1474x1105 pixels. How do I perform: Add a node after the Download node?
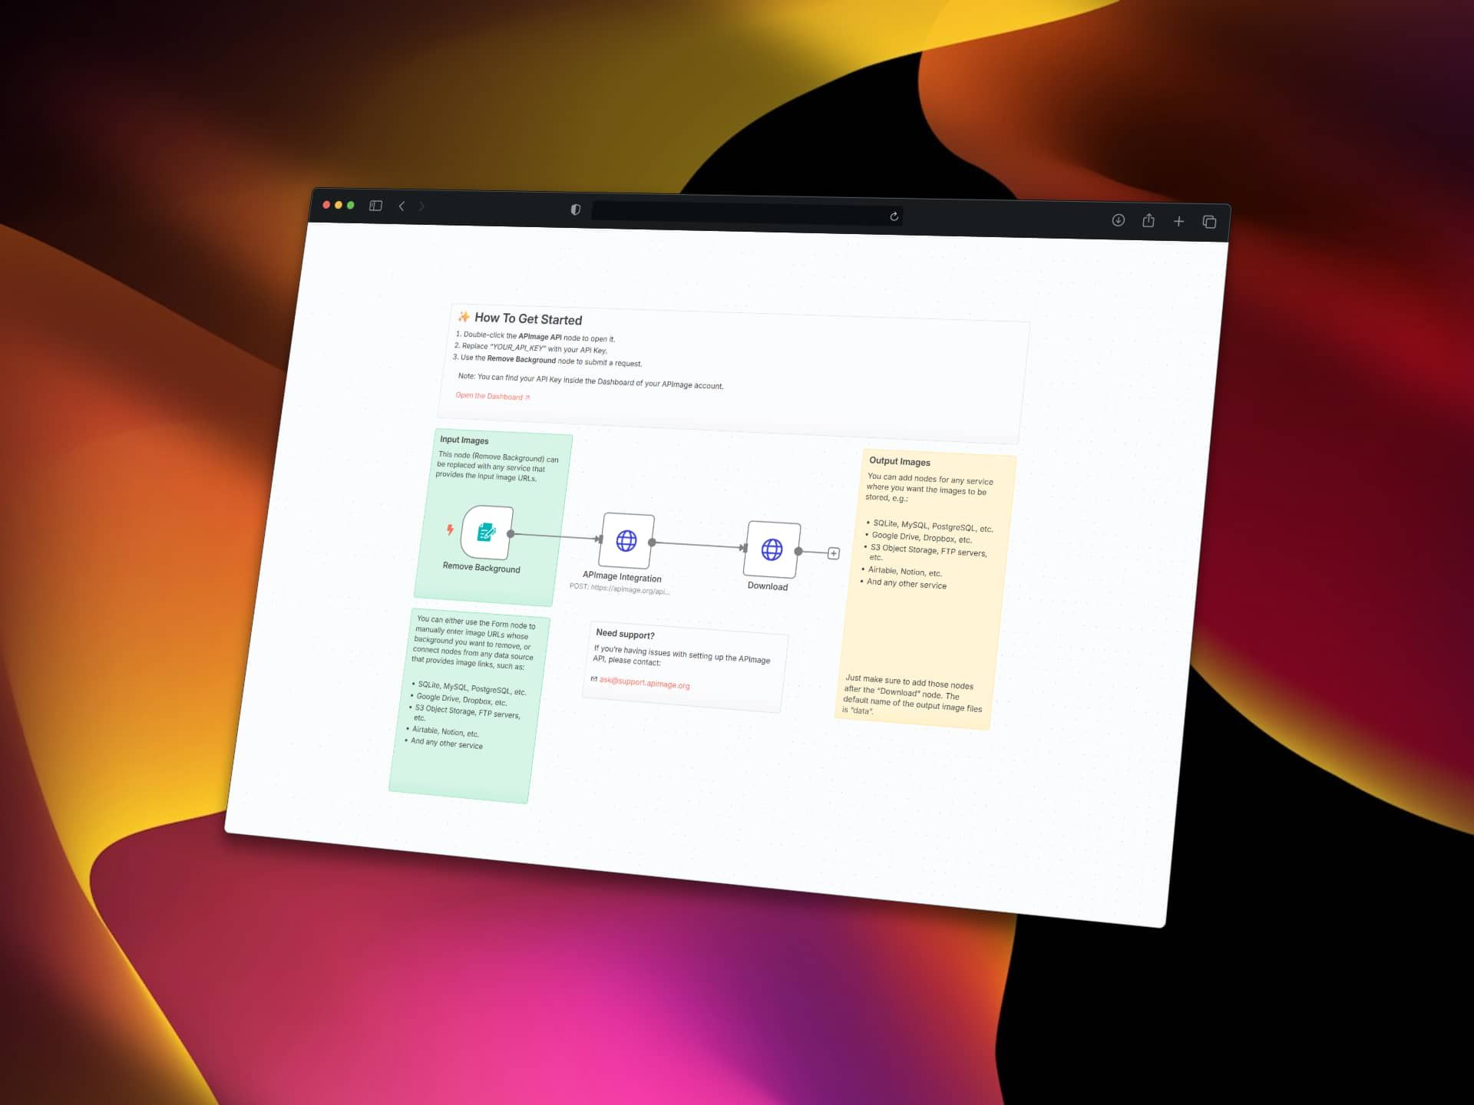click(833, 553)
